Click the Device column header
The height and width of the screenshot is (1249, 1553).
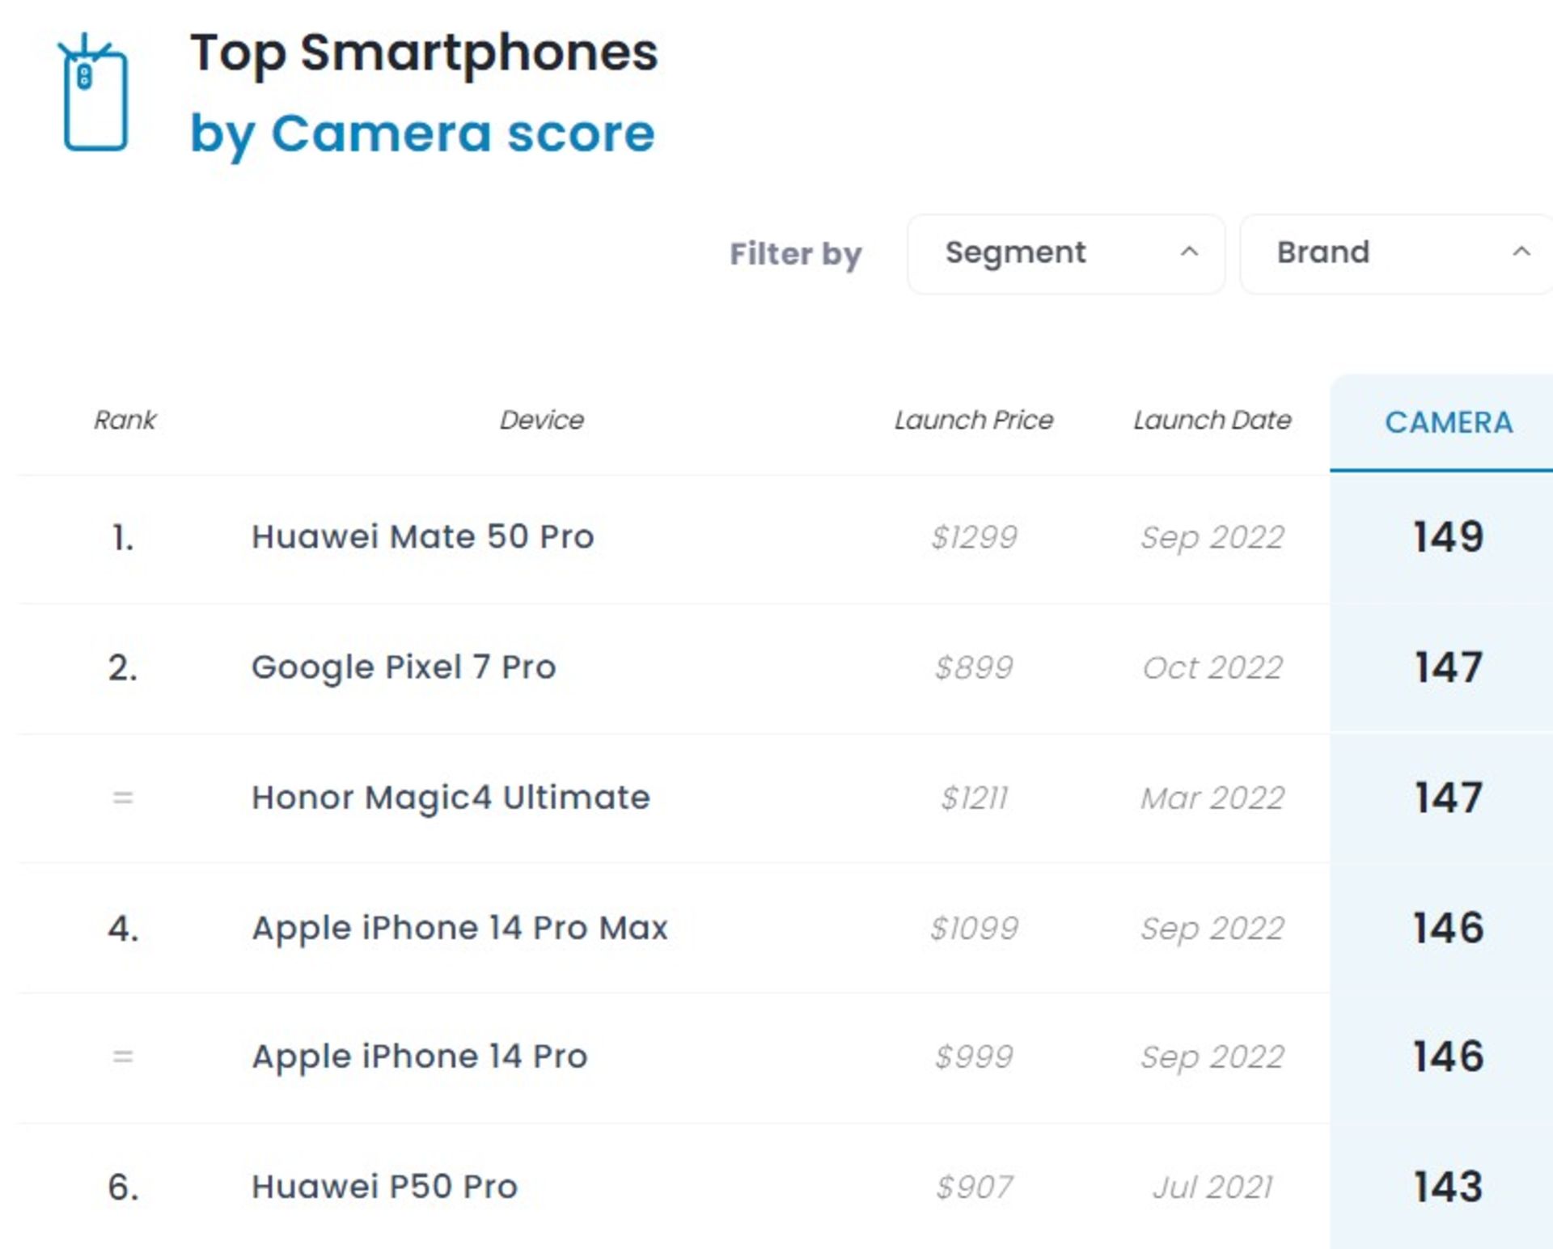(541, 420)
